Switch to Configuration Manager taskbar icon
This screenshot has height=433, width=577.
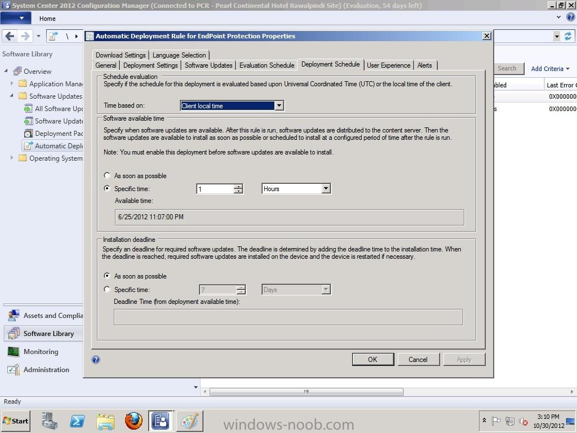161,421
